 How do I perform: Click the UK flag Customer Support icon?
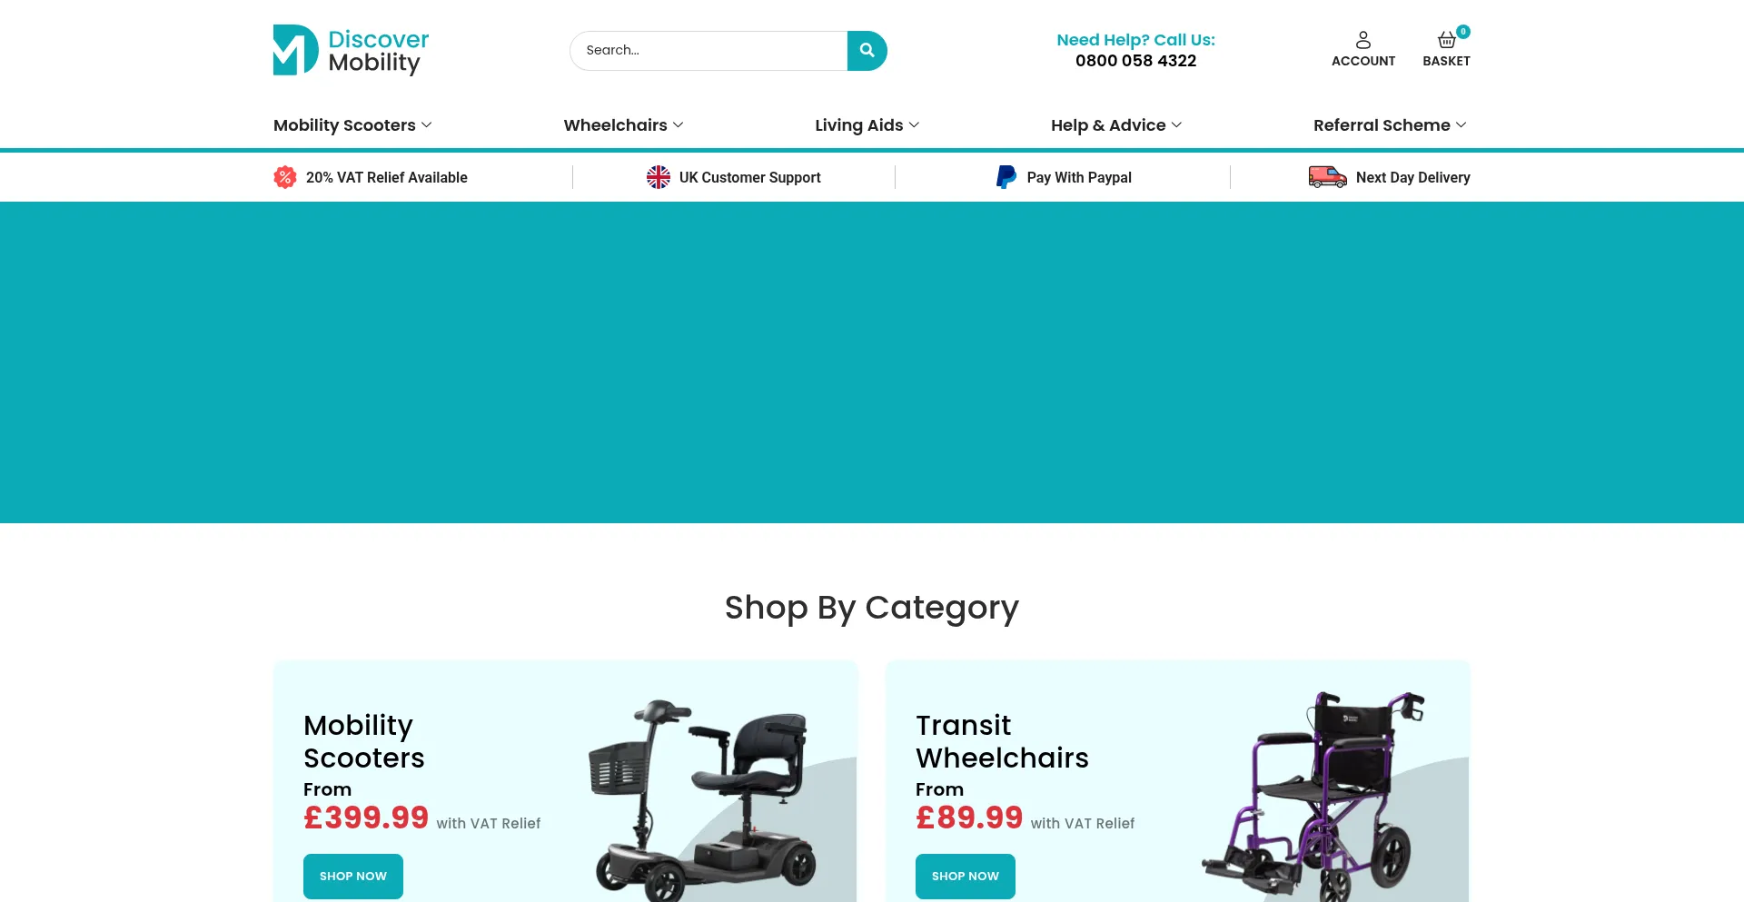tap(659, 177)
